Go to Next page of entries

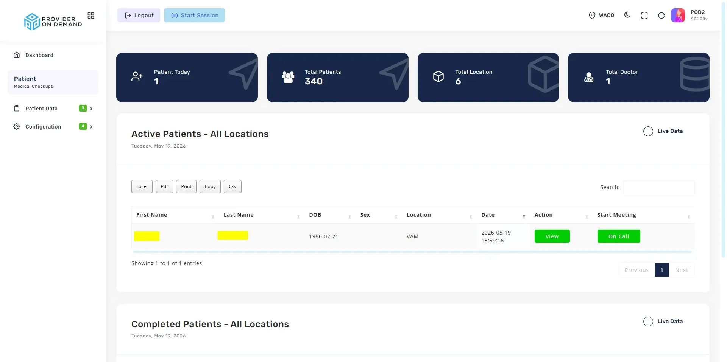click(x=682, y=270)
